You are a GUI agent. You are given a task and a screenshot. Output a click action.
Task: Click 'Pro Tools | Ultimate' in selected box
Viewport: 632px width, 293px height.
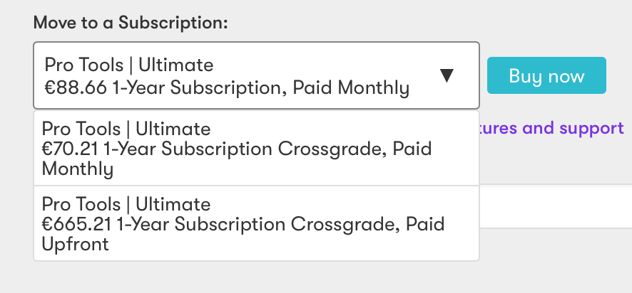pos(129,65)
